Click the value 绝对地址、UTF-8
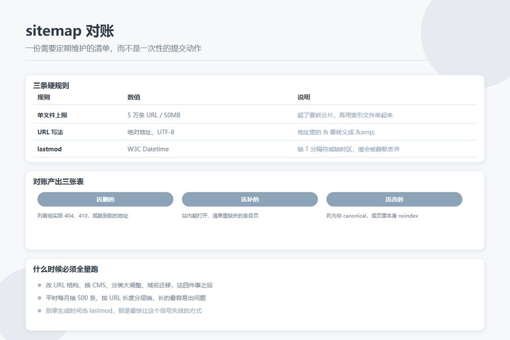This screenshot has height=340, width=510. pyautogui.click(x=151, y=132)
